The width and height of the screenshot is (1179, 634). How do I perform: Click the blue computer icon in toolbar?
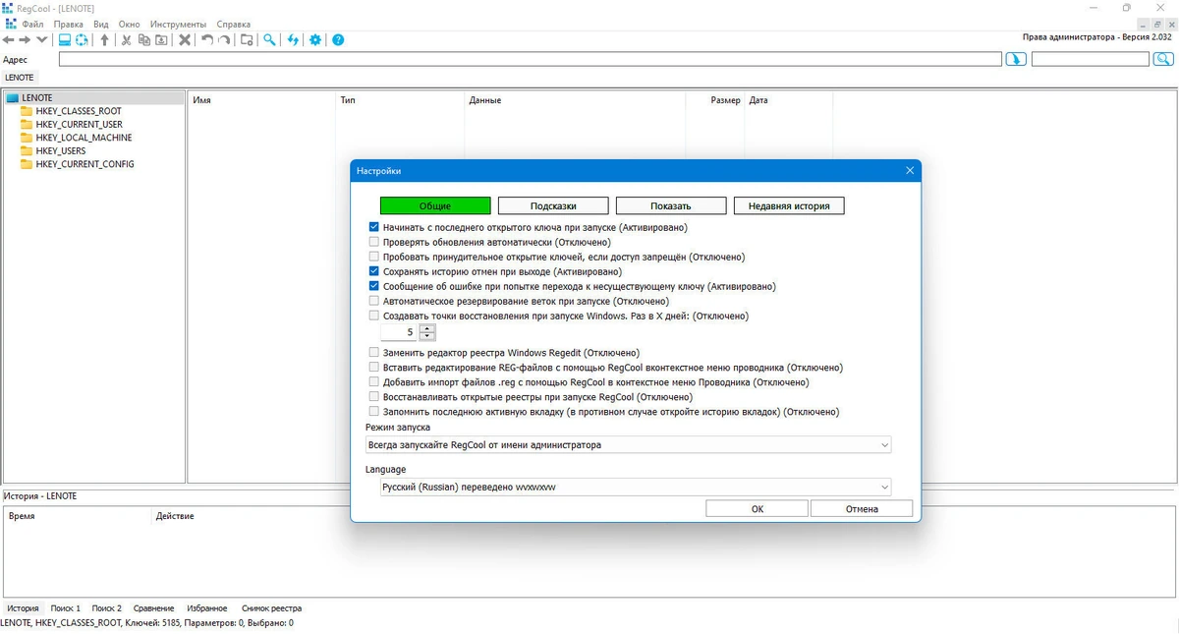64,40
